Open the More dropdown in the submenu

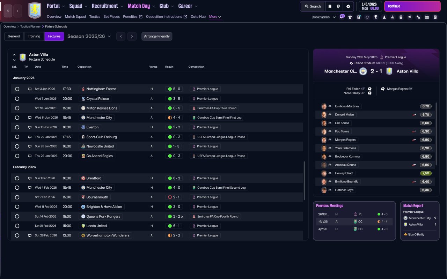point(215,17)
